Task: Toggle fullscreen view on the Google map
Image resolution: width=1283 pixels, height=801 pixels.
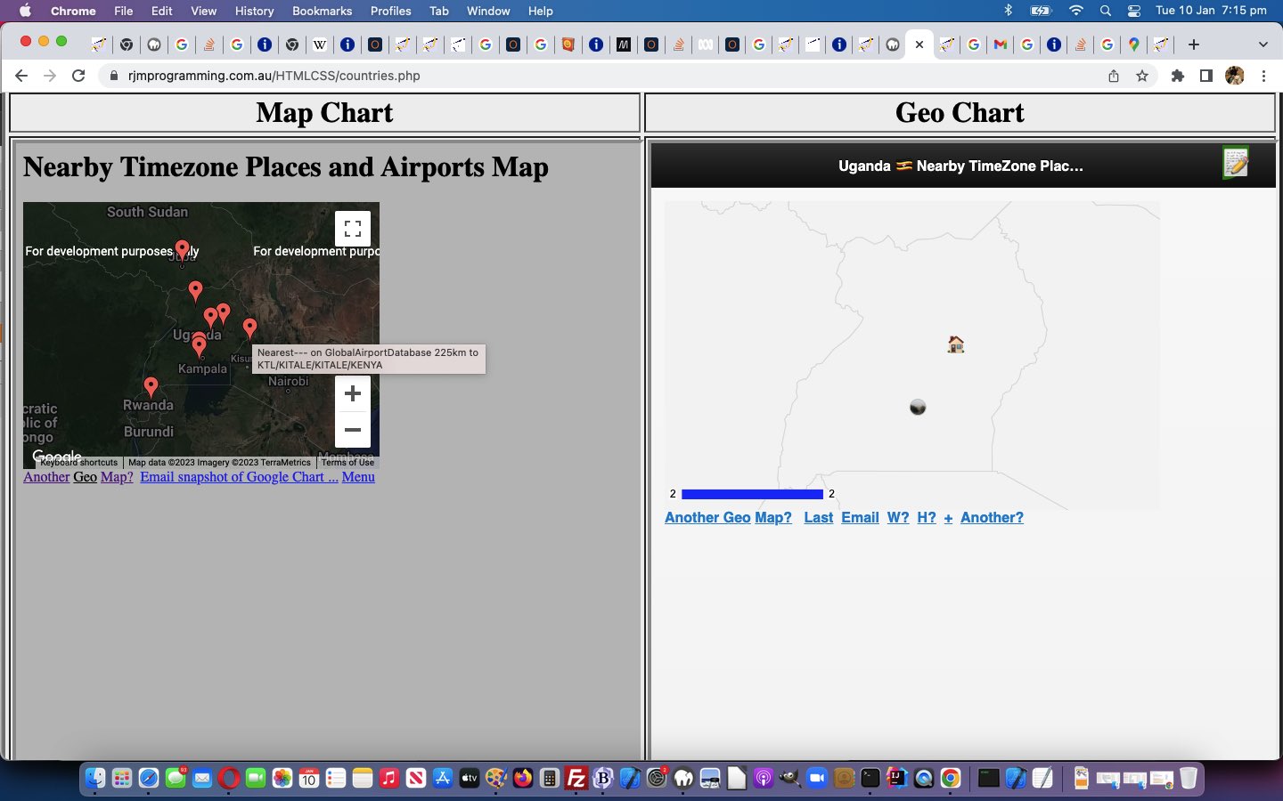Action: tap(353, 229)
